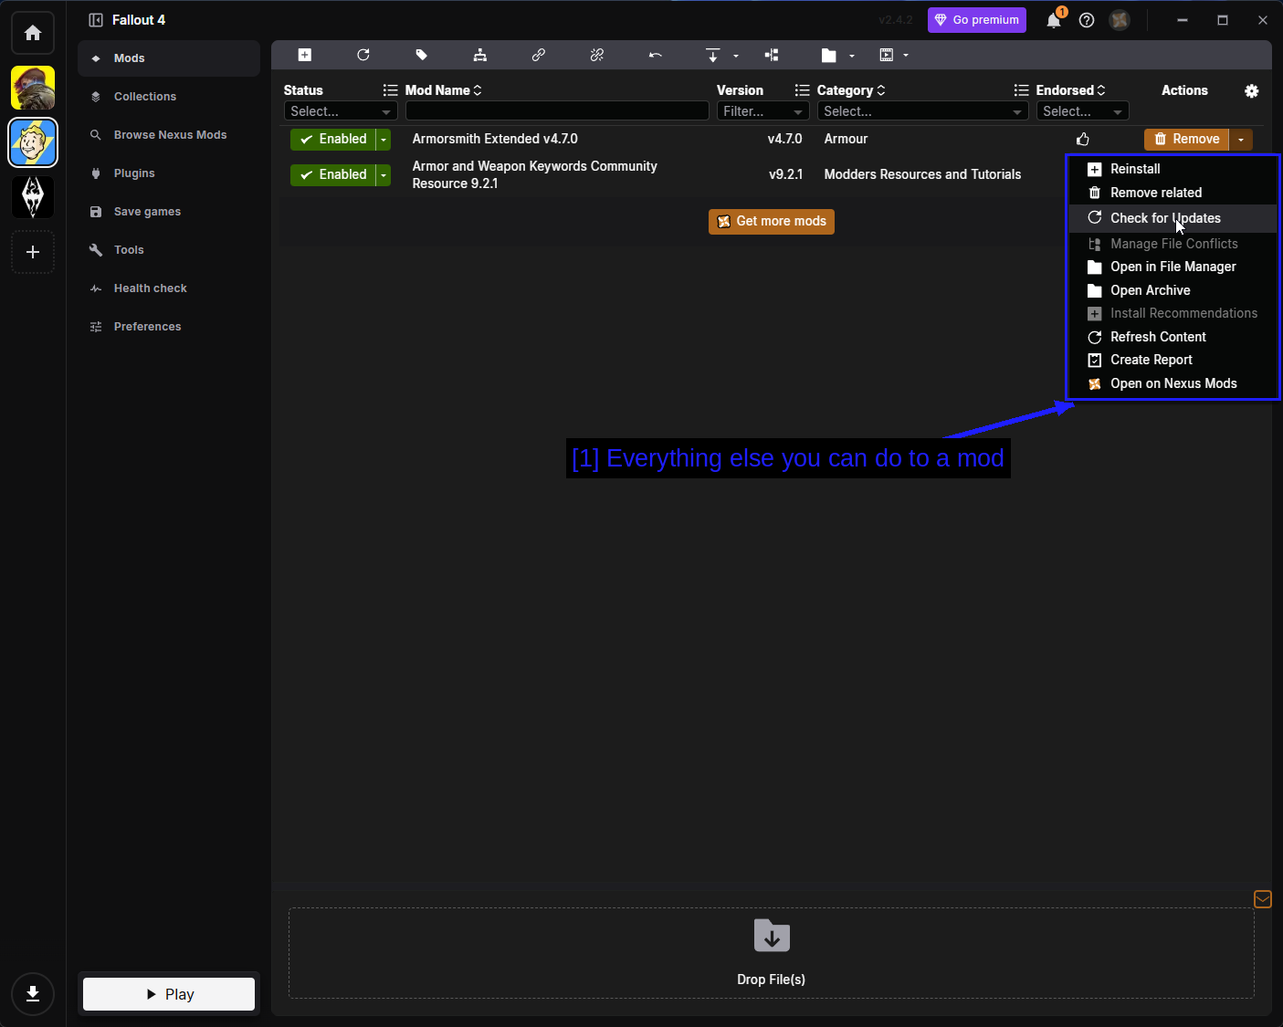Image resolution: width=1283 pixels, height=1027 pixels.
Task: Open the help question mark icon
Action: [1087, 20]
